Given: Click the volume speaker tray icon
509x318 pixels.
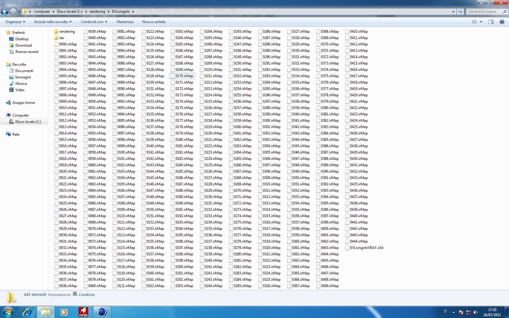Looking at the screenshot, I should [x=476, y=312].
